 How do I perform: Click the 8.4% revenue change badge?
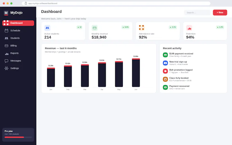pos(126,27)
